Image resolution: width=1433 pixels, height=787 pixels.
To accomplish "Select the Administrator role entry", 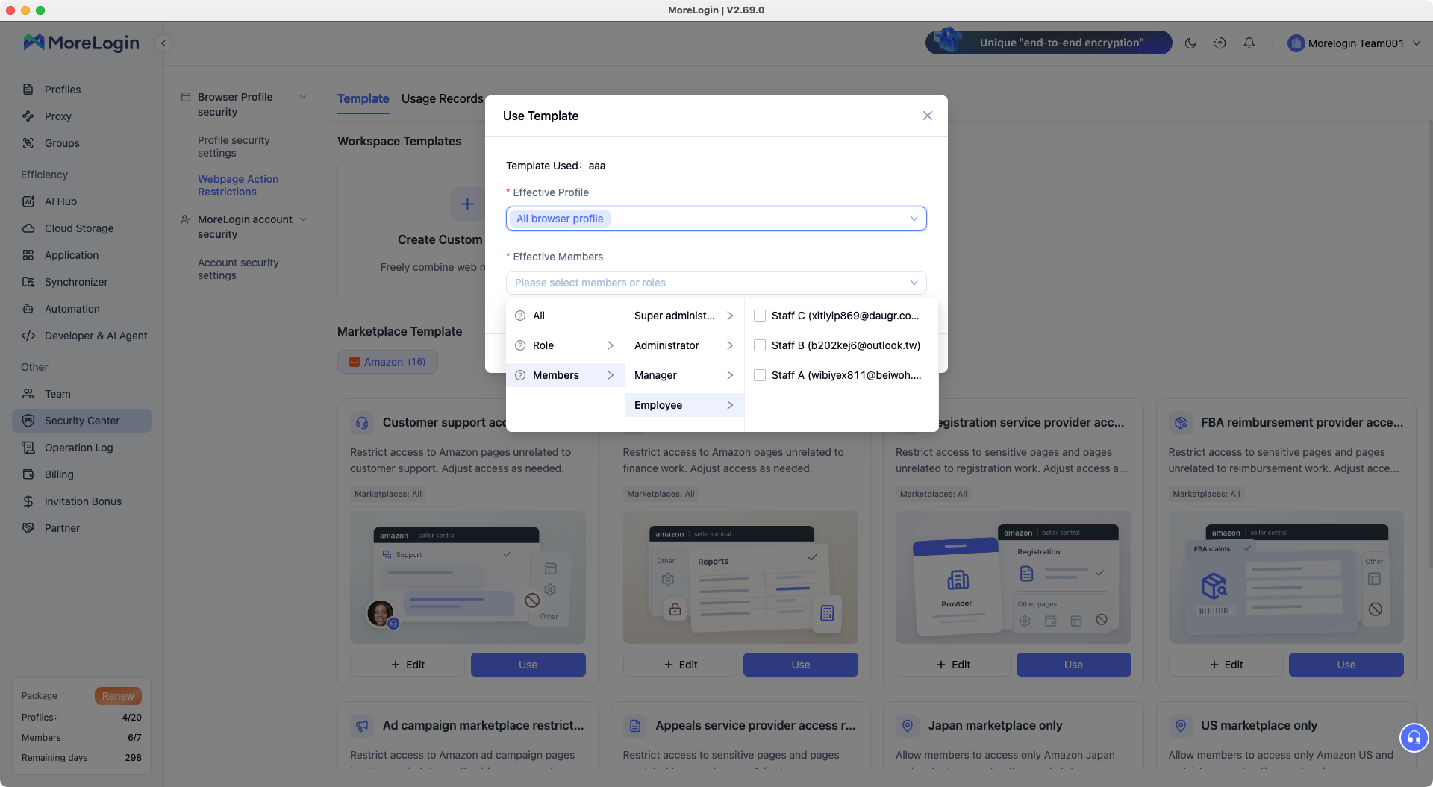I will coord(684,345).
